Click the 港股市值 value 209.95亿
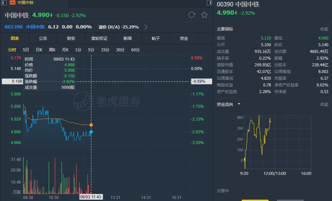 (x=263, y=65)
